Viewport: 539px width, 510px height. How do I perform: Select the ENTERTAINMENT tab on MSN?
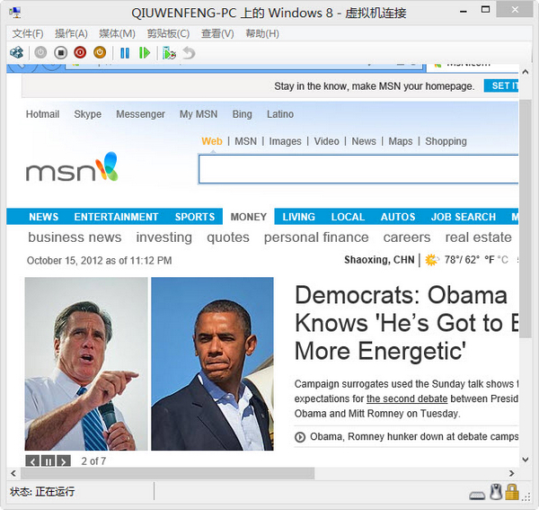[x=116, y=217]
